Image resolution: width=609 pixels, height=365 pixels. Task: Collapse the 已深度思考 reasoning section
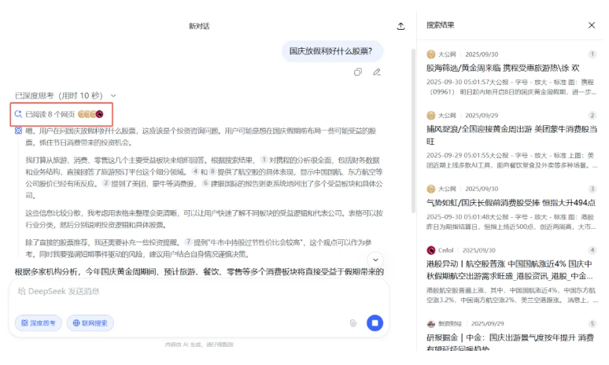[x=113, y=95]
